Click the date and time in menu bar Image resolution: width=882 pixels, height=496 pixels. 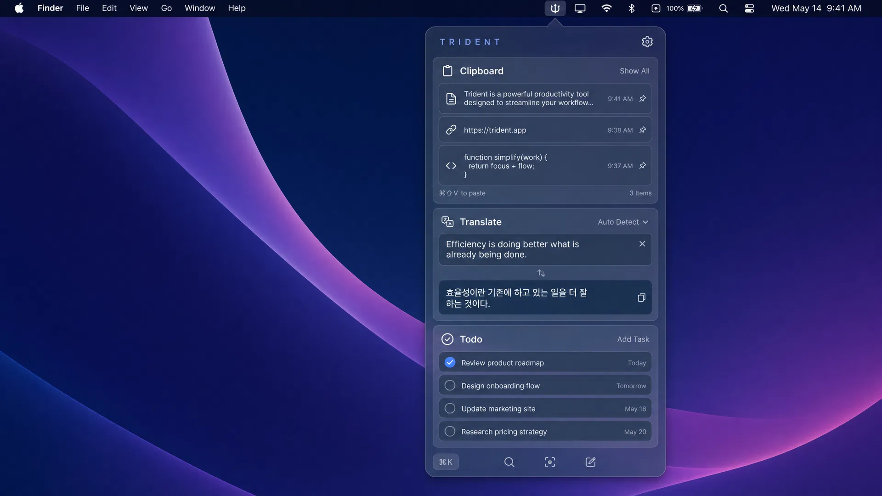[816, 8]
